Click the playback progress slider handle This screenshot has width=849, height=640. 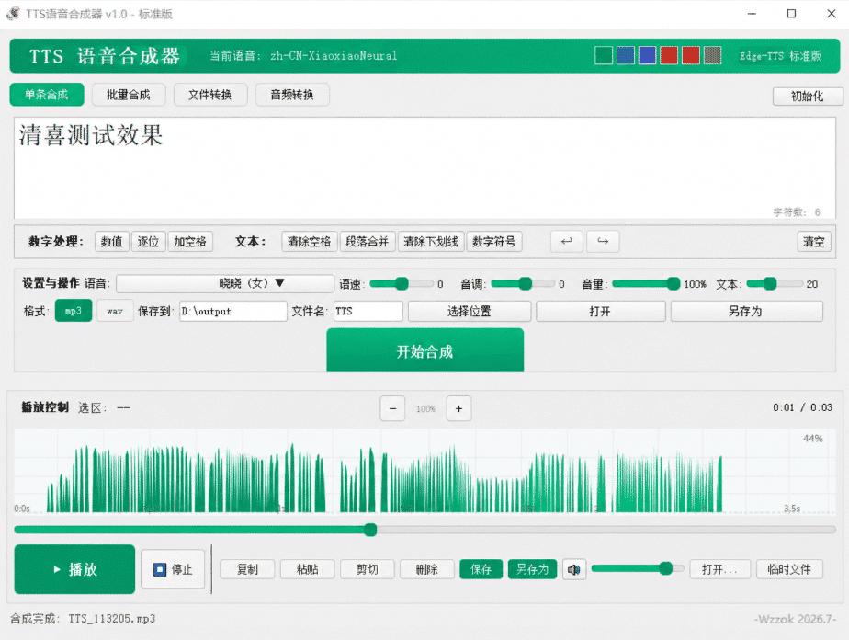coord(370,530)
